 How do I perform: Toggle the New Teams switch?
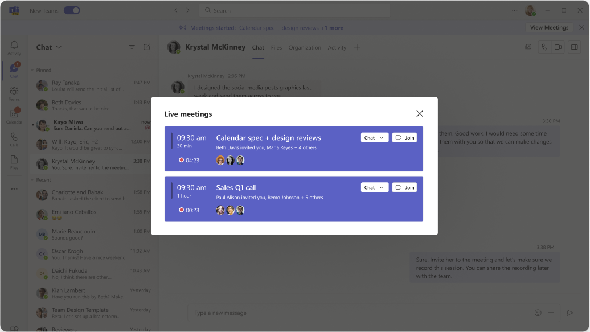click(x=72, y=10)
